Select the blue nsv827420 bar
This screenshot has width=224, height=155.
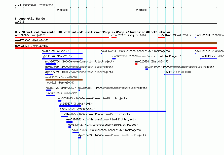coord(48,90)
